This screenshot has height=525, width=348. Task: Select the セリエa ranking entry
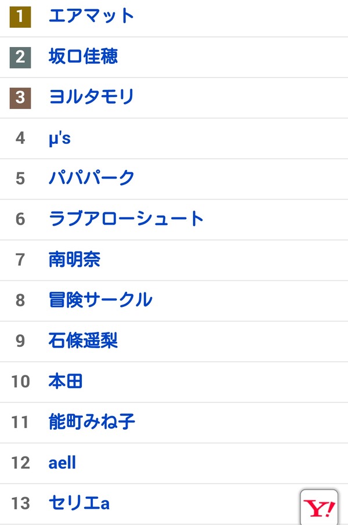pyautogui.click(x=79, y=503)
